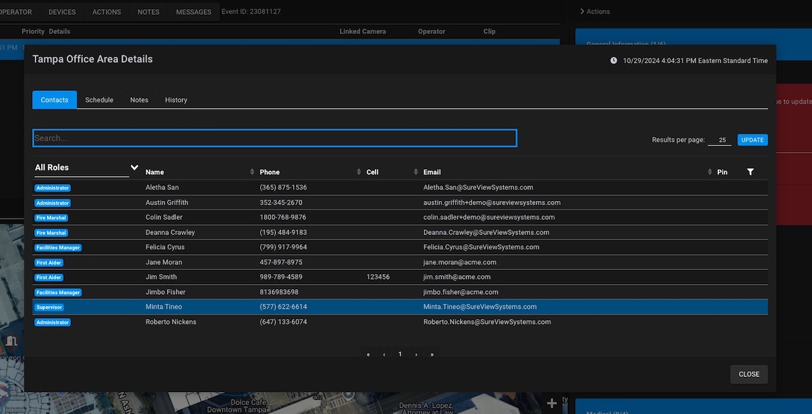
Task: Select the Colin Sadler contact row
Action: (x=400, y=217)
